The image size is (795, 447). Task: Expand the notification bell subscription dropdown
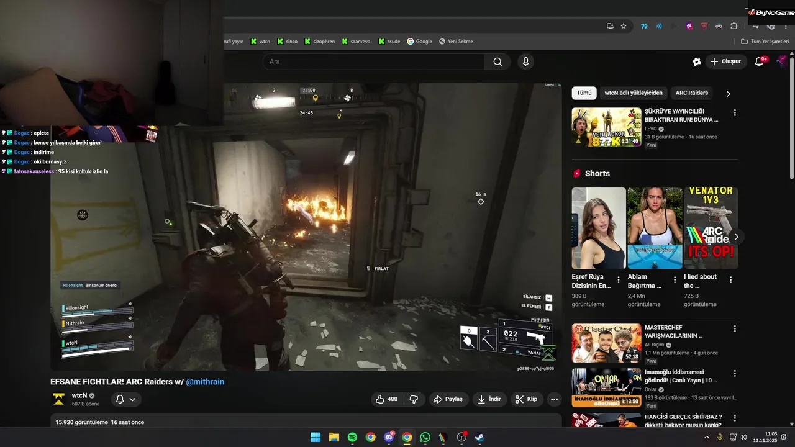click(125, 399)
